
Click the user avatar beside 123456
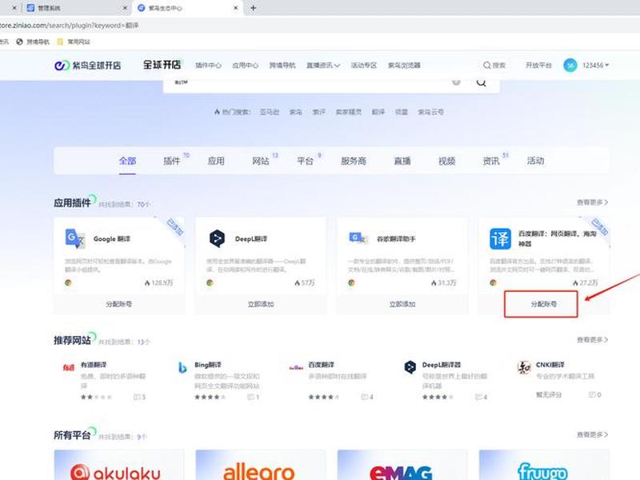click(x=570, y=66)
